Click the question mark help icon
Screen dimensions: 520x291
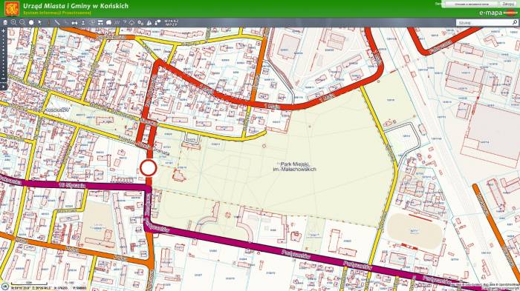(125, 22)
